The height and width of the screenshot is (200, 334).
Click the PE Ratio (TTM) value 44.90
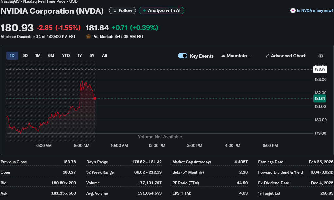pos(242,183)
